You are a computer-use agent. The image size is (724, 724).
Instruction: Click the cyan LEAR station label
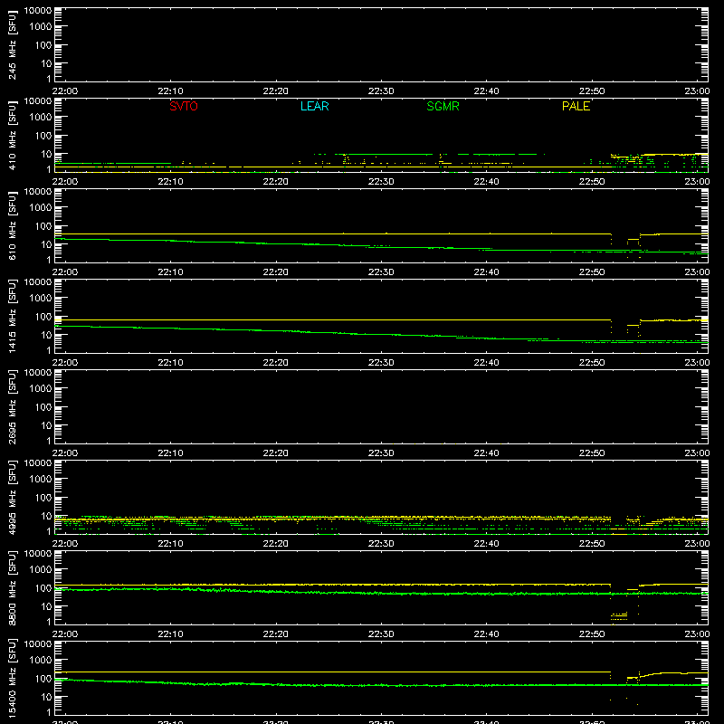point(314,106)
